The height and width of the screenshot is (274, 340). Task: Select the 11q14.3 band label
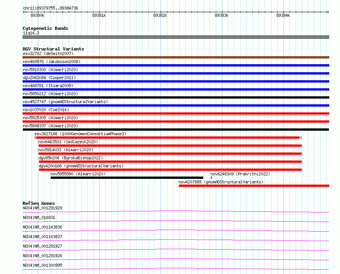coord(31,33)
